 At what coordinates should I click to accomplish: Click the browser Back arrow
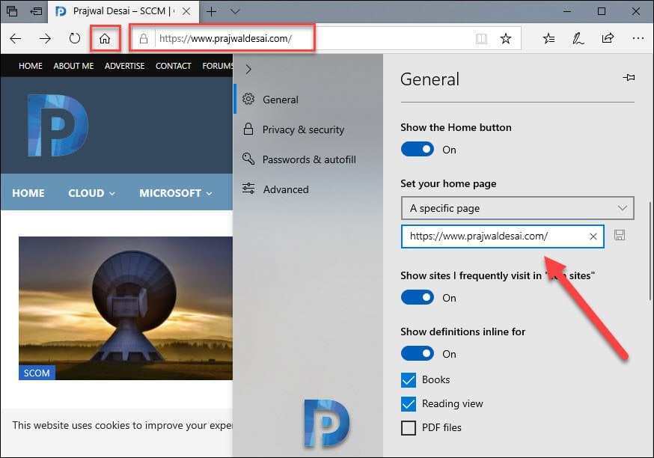[x=16, y=39]
